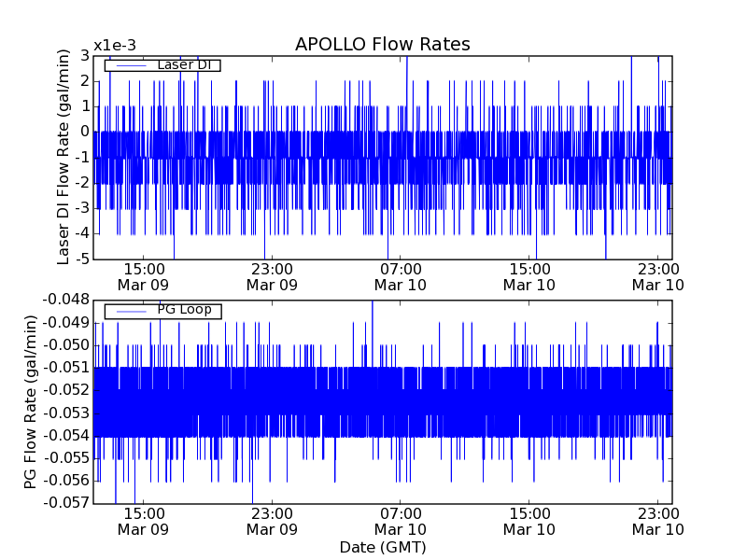Click the 'PG Flow Rate (gal/min)' axis label
The image size is (747, 560).
click(x=30, y=402)
